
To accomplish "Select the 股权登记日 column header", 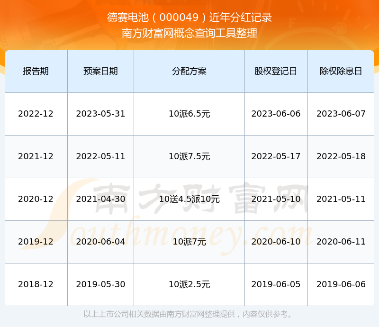I will tap(276, 71).
